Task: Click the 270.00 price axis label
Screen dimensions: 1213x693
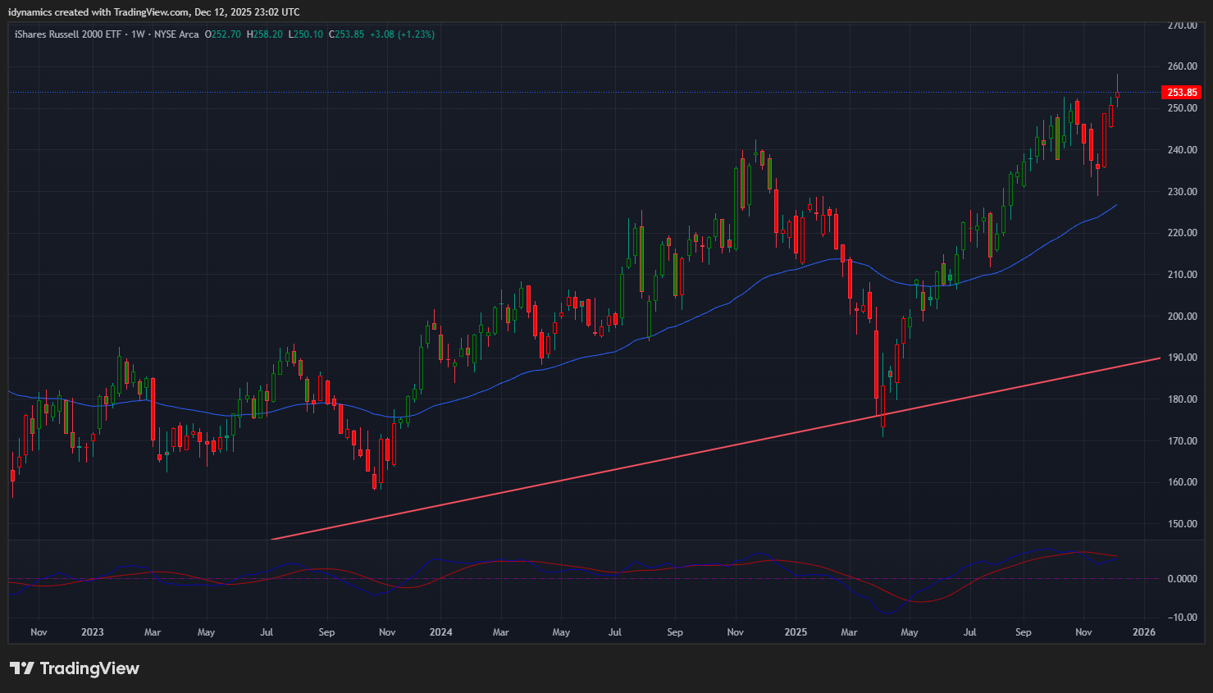Action: pyautogui.click(x=1182, y=25)
